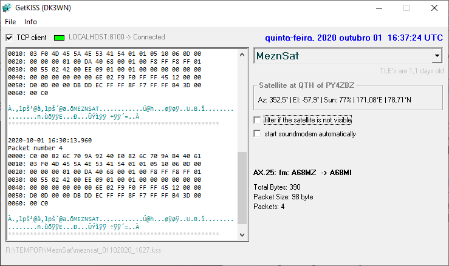
Task: Click the scroll down arrow in packet log
Action: pos(242,234)
